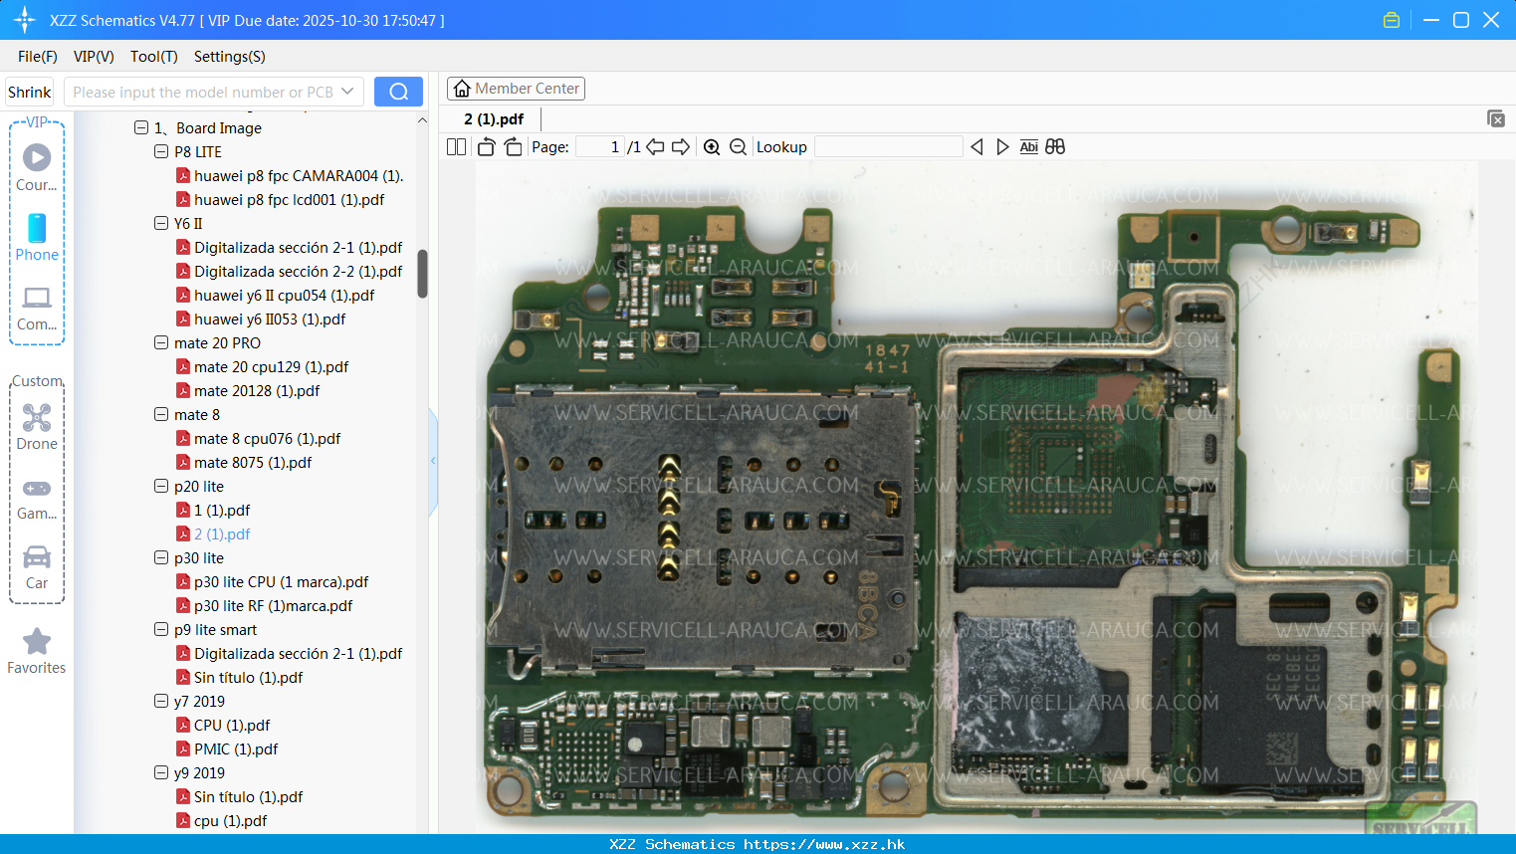The height and width of the screenshot is (854, 1516).
Task: Rotate page clockwise
Action: coord(513,147)
